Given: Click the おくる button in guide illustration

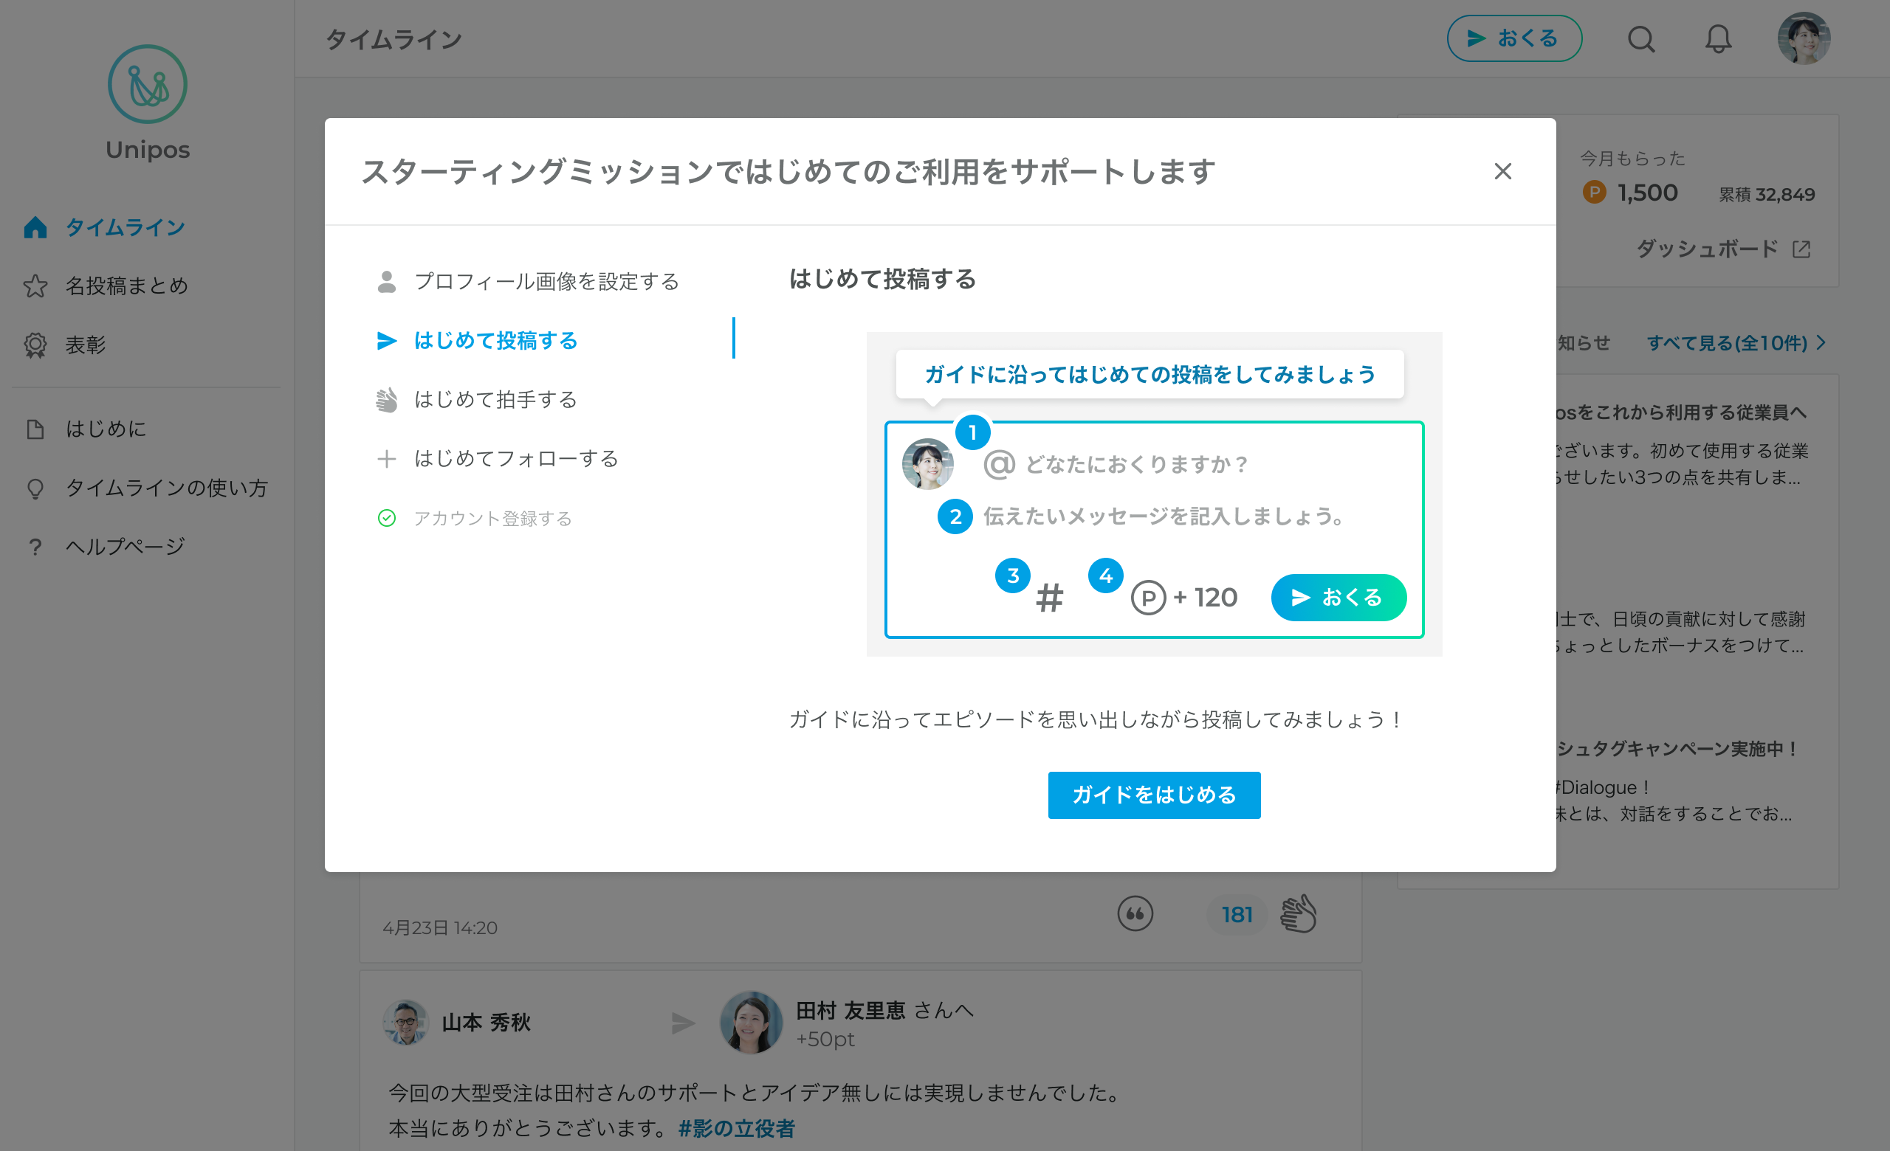Looking at the screenshot, I should pos(1338,597).
